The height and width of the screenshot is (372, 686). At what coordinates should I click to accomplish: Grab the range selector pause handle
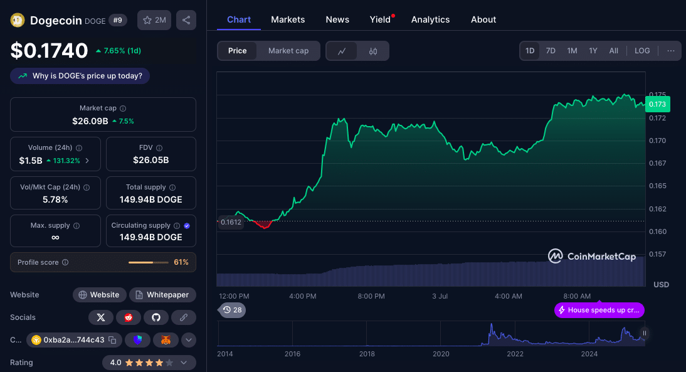pos(644,333)
